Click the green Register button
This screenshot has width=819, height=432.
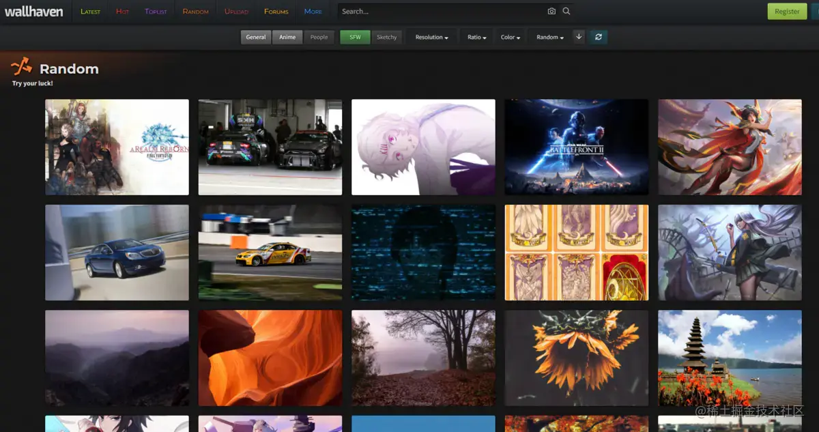point(787,12)
